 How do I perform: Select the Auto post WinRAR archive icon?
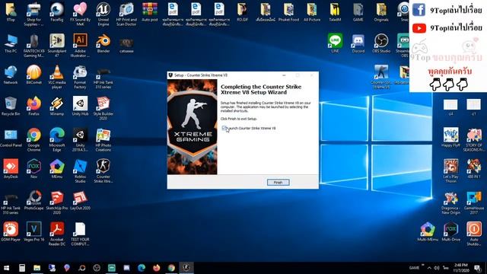(150, 12)
